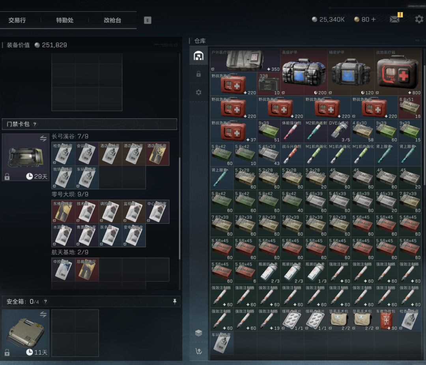
Task: Select the 5.45x39 PS ammo stack of 43
Action: click(x=269, y=154)
